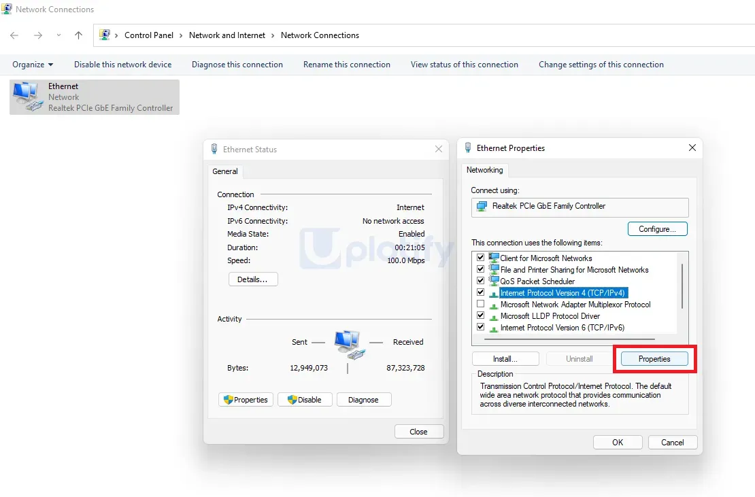Confirm Ethernet Properties with OK
Image resolution: width=755 pixels, height=497 pixels.
tap(618, 442)
